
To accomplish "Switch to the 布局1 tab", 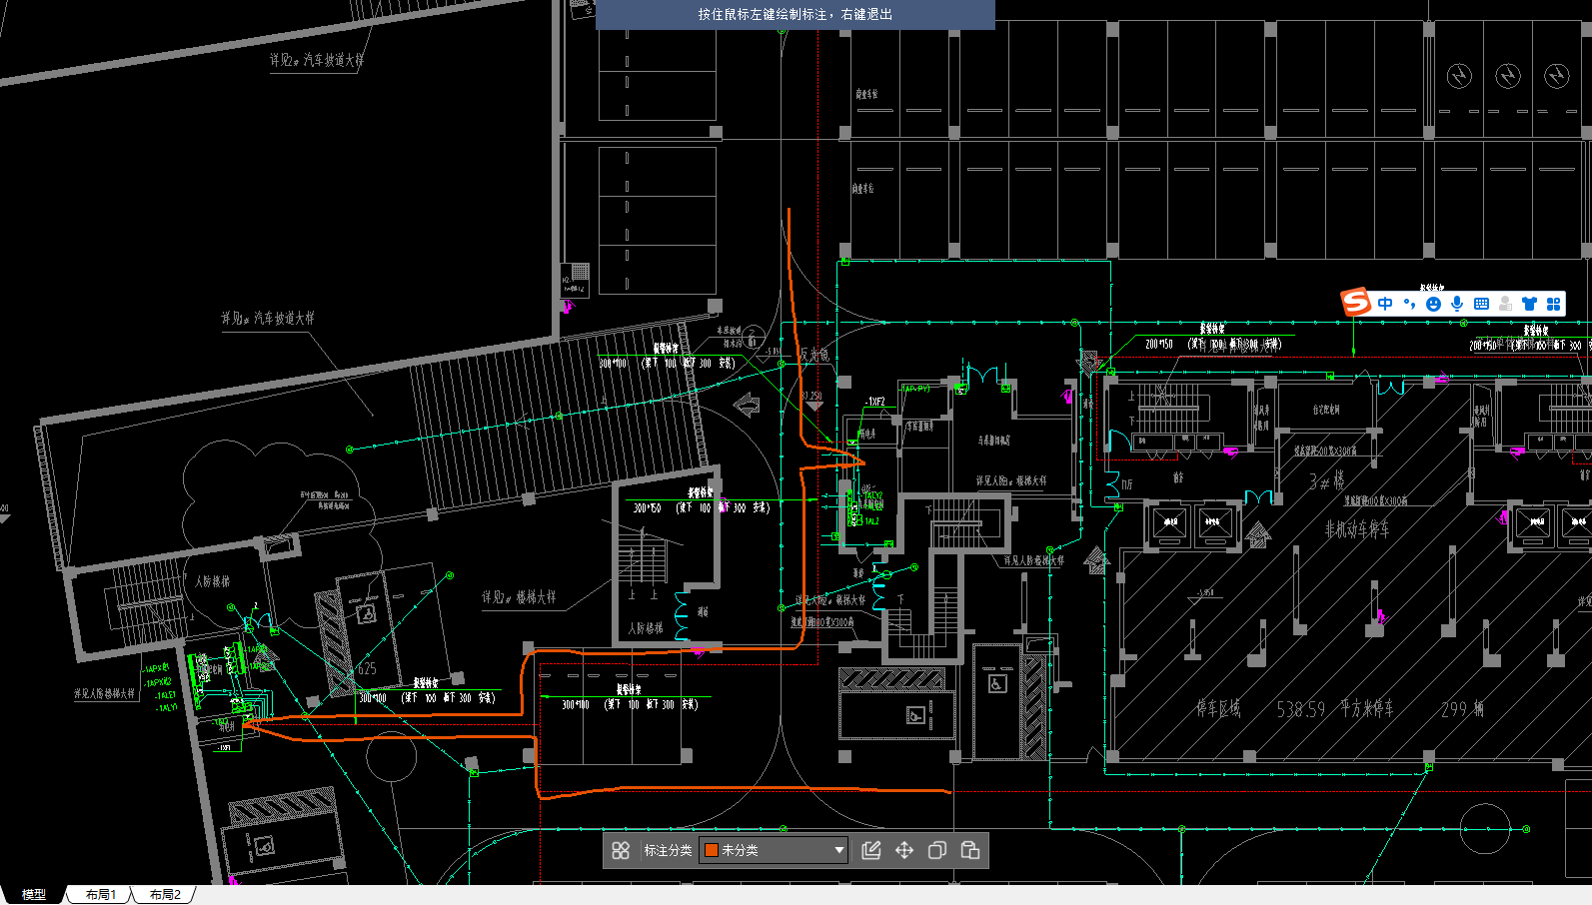I will coord(100,895).
